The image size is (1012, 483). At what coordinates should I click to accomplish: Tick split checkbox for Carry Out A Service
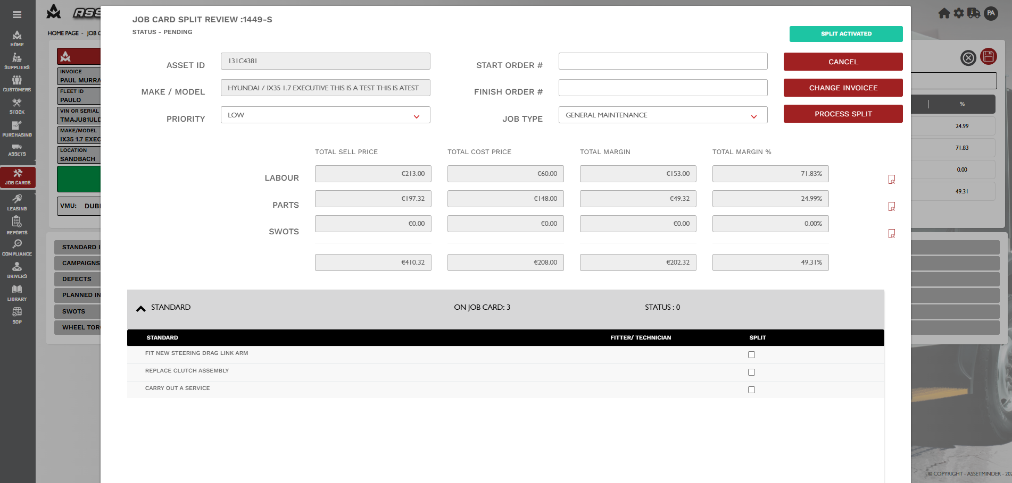[x=751, y=389]
